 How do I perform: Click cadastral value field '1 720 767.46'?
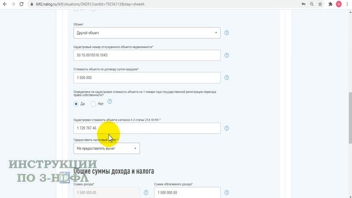(x=147, y=128)
